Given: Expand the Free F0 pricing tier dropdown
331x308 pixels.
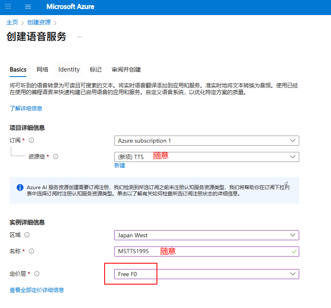Looking at the screenshot, I should point(207,274).
